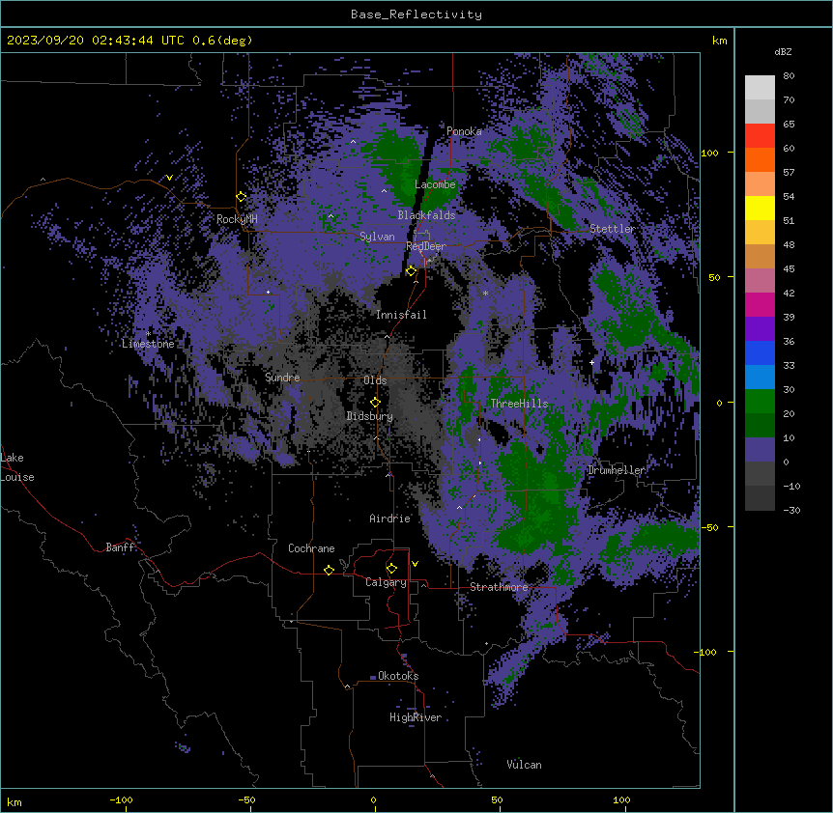Select the light blue swatch in dBZ legend

760,377
